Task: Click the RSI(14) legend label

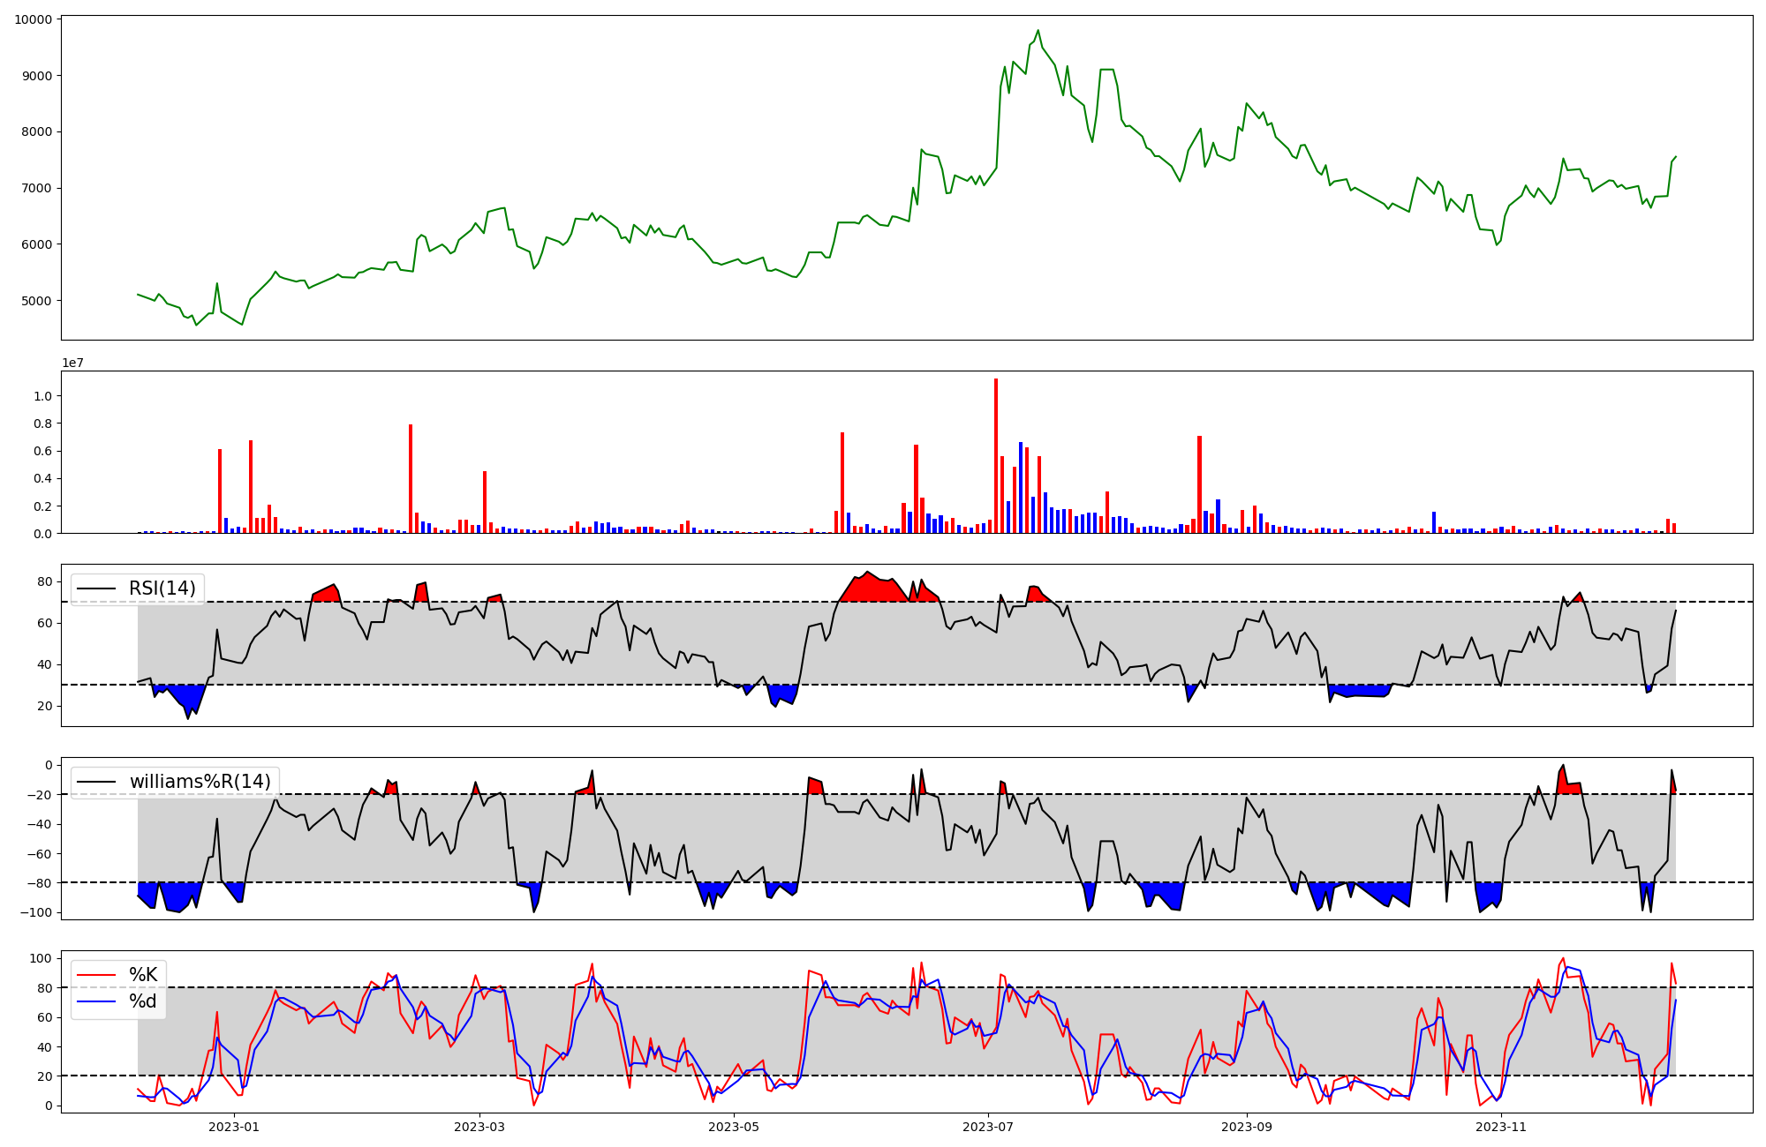Action: tap(162, 588)
